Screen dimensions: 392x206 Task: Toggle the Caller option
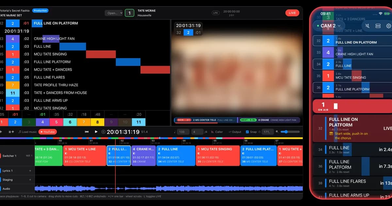coord(217,132)
